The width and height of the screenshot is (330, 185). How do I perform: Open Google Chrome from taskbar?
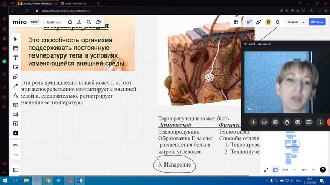tap(48, 180)
